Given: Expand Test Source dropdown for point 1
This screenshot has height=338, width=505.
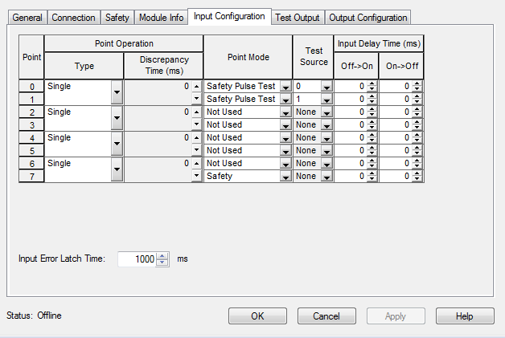Looking at the screenshot, I should (x=326, y=100).
